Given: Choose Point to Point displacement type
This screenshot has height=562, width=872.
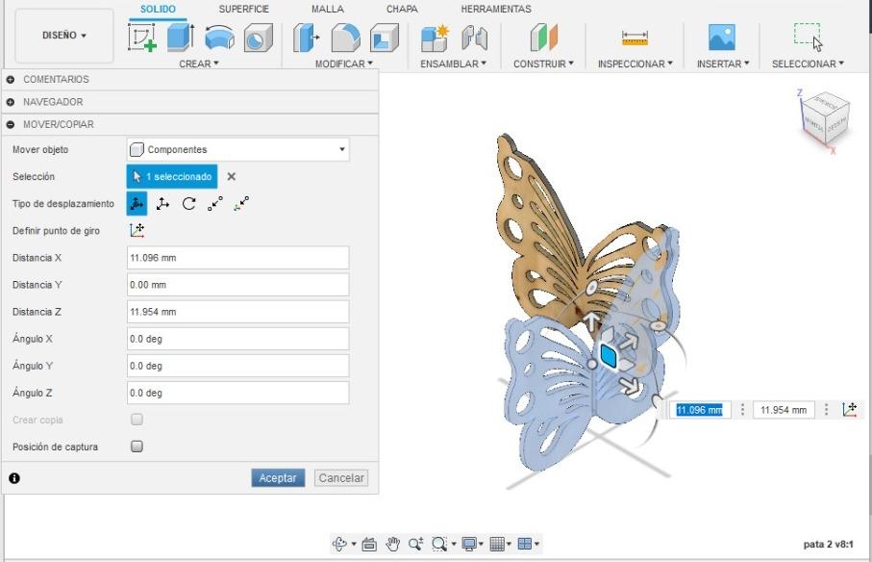Looking at the screenshot, I should (215, 204).
